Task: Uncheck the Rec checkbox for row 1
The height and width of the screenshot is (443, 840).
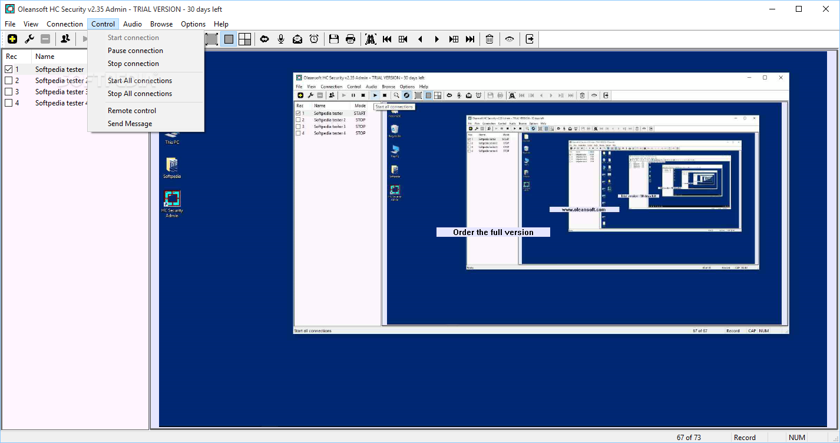Action: [x=9, y=70]
